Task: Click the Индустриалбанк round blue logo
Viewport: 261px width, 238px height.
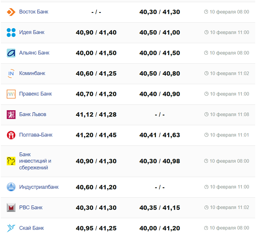Action: click(11, 187)
